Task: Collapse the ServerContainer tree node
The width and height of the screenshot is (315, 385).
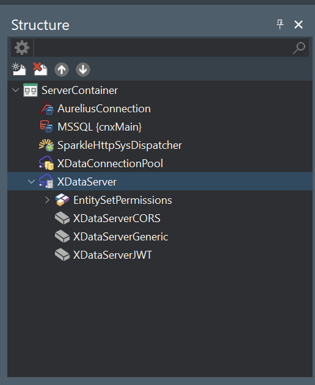Action: [15, 90]
